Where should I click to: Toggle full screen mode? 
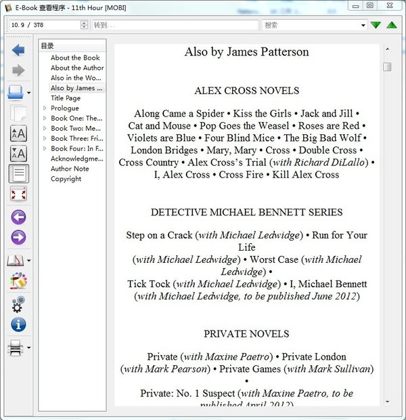(18, 194)
